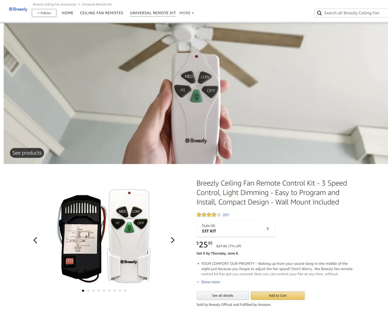The width and height of the screenshot is (388, 317).
Task: Click the See products overlay button
Action: pyautogui.click(x=27, y=153)
